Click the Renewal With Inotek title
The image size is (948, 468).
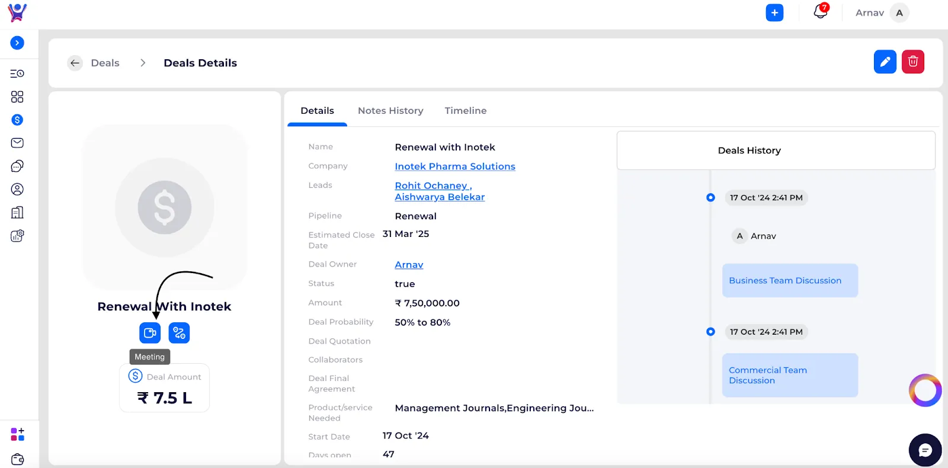coord(164,306)
